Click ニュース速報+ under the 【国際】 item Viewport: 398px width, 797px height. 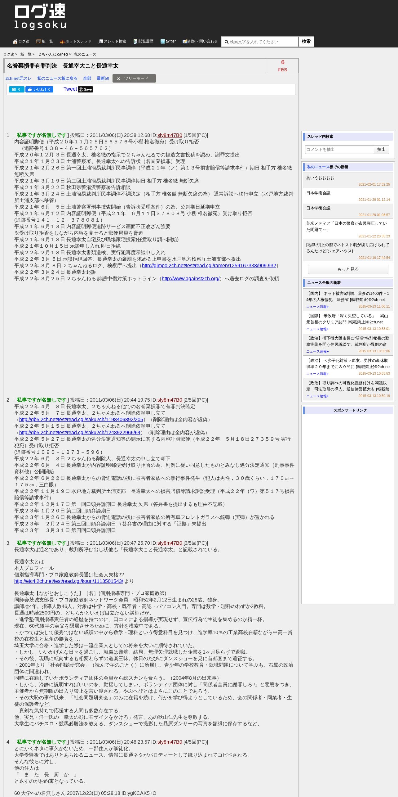point(317,329)
